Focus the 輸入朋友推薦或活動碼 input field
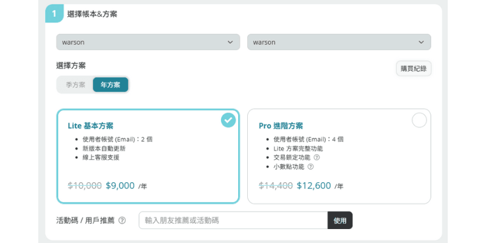This screenshot has width=486, height=243. click(233, 220)
